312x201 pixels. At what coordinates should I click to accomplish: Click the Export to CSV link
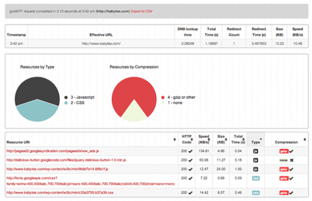click(141, 11)
